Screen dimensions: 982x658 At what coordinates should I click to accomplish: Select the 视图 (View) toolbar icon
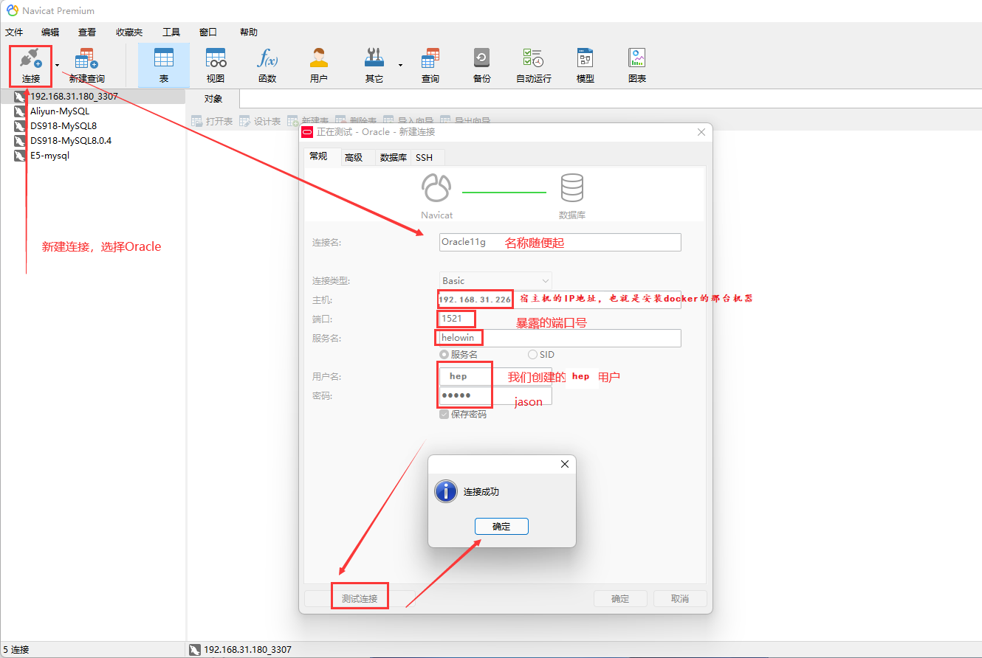pos(215,65)
